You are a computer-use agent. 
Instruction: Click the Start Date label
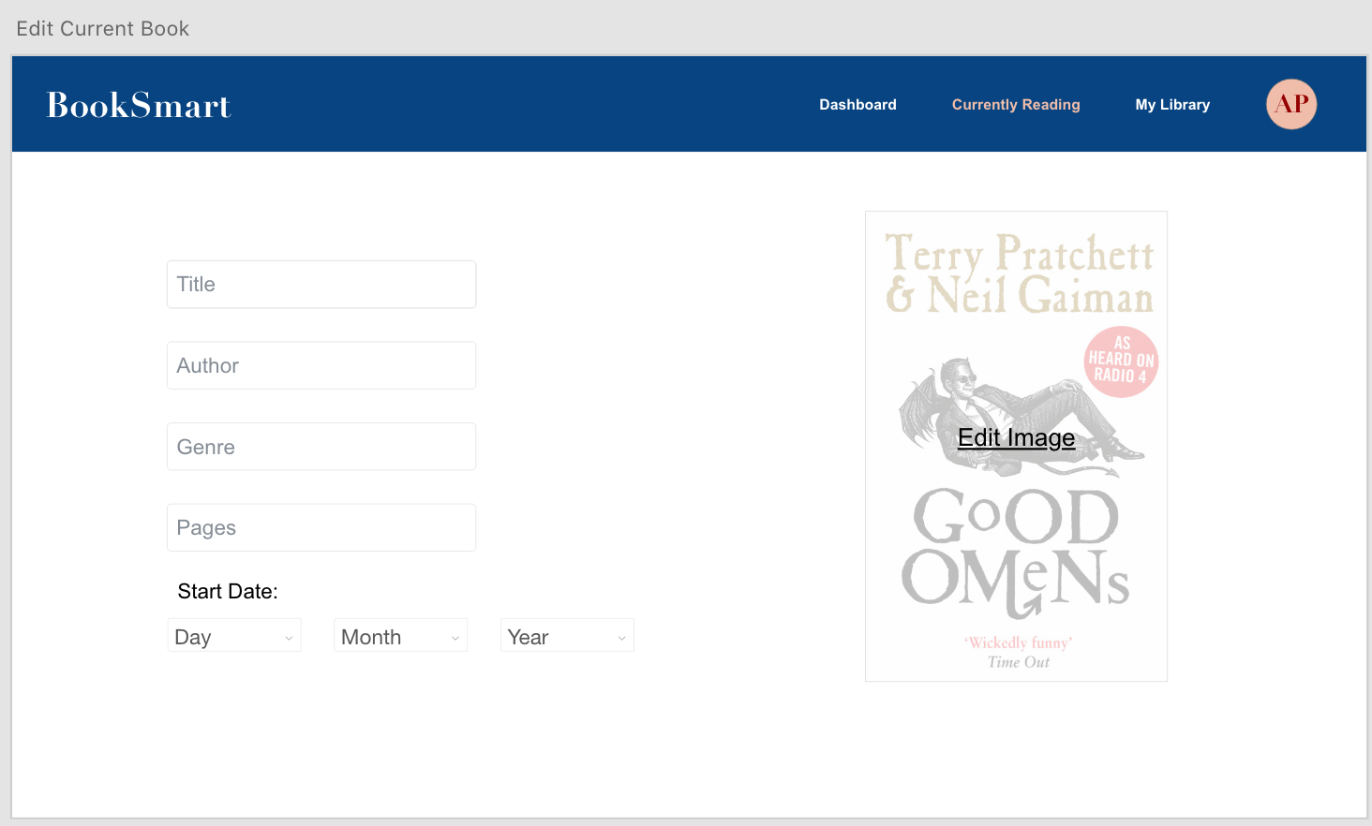pyautogui.click(x=228, y=592)
